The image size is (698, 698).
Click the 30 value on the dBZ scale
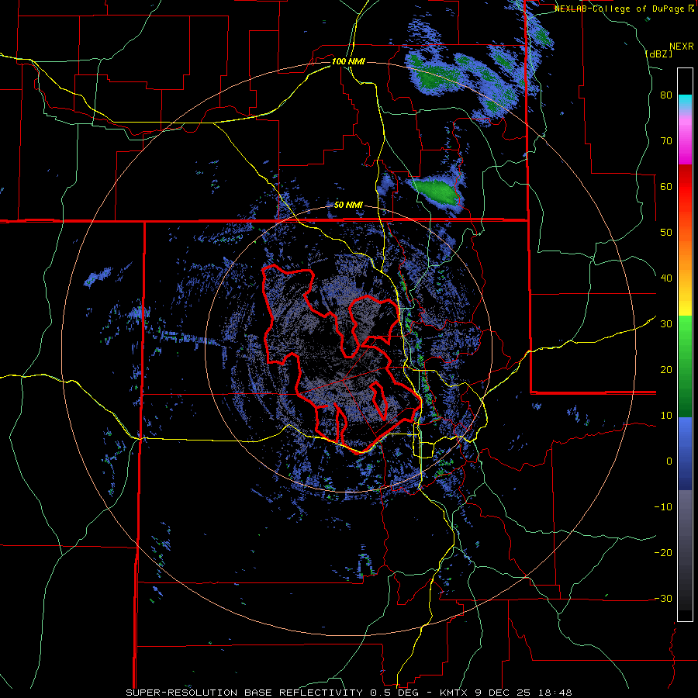click(666, 324)
